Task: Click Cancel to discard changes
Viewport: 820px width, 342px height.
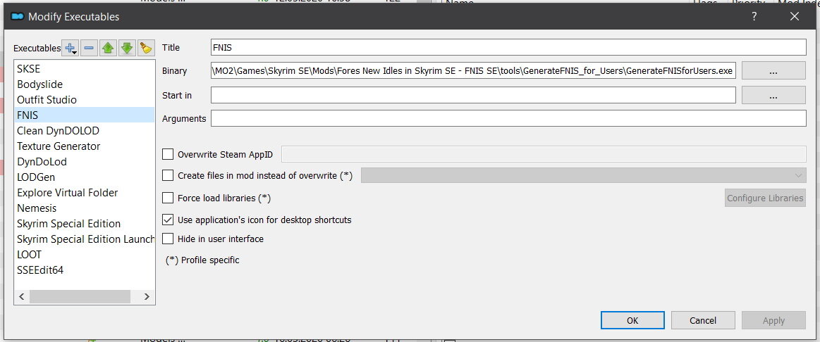Action: [x=703, y=320]
